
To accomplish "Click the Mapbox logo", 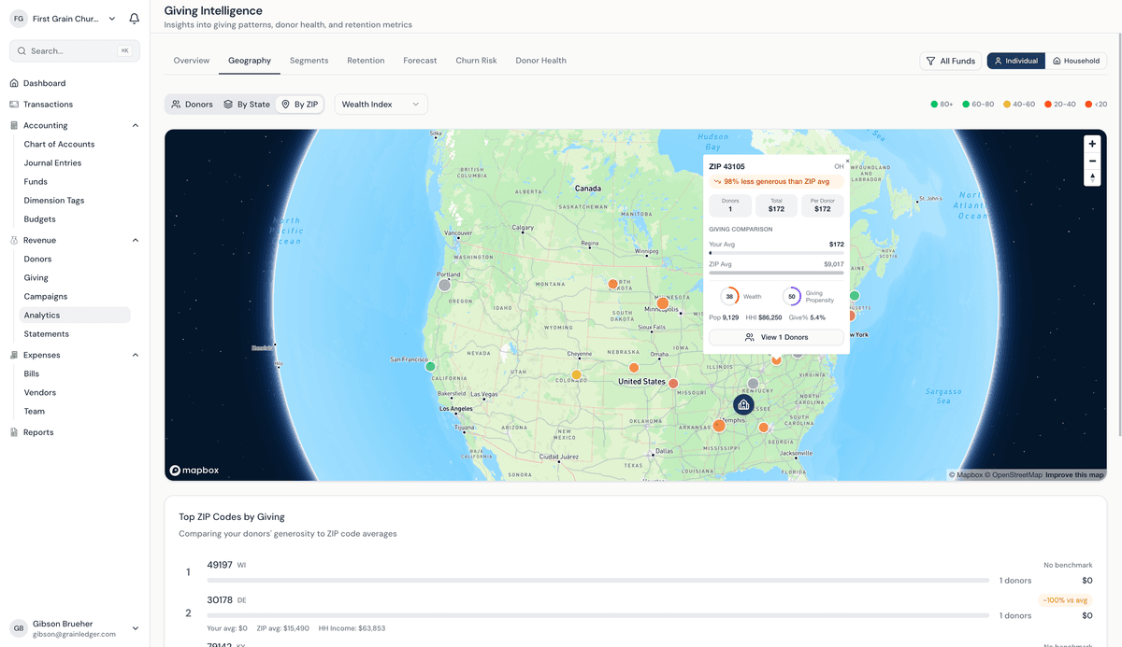I will click(x=194, y=471).
